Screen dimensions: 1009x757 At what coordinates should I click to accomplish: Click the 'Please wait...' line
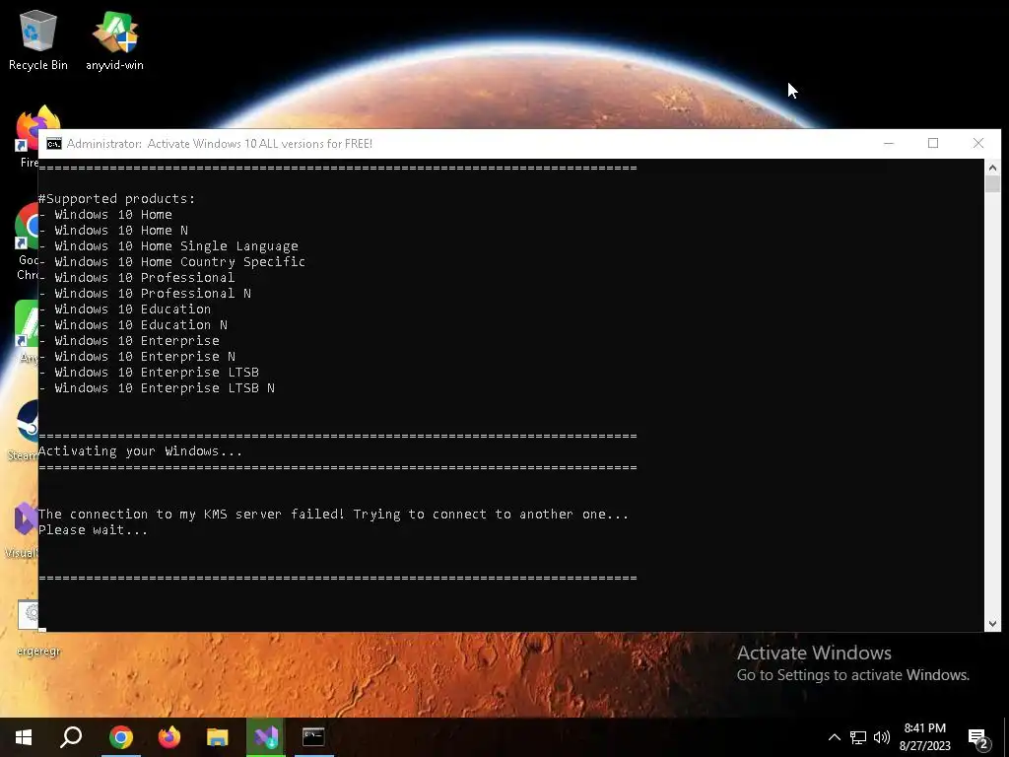(93, 530)
